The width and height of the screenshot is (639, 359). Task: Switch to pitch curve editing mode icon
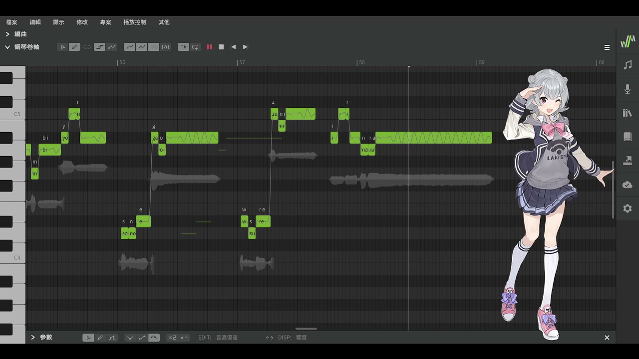(111, 47)
